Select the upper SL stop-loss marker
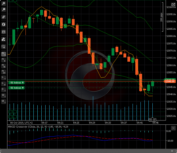Viewport: 177px width, 153px height. click(x=13, y=112)
